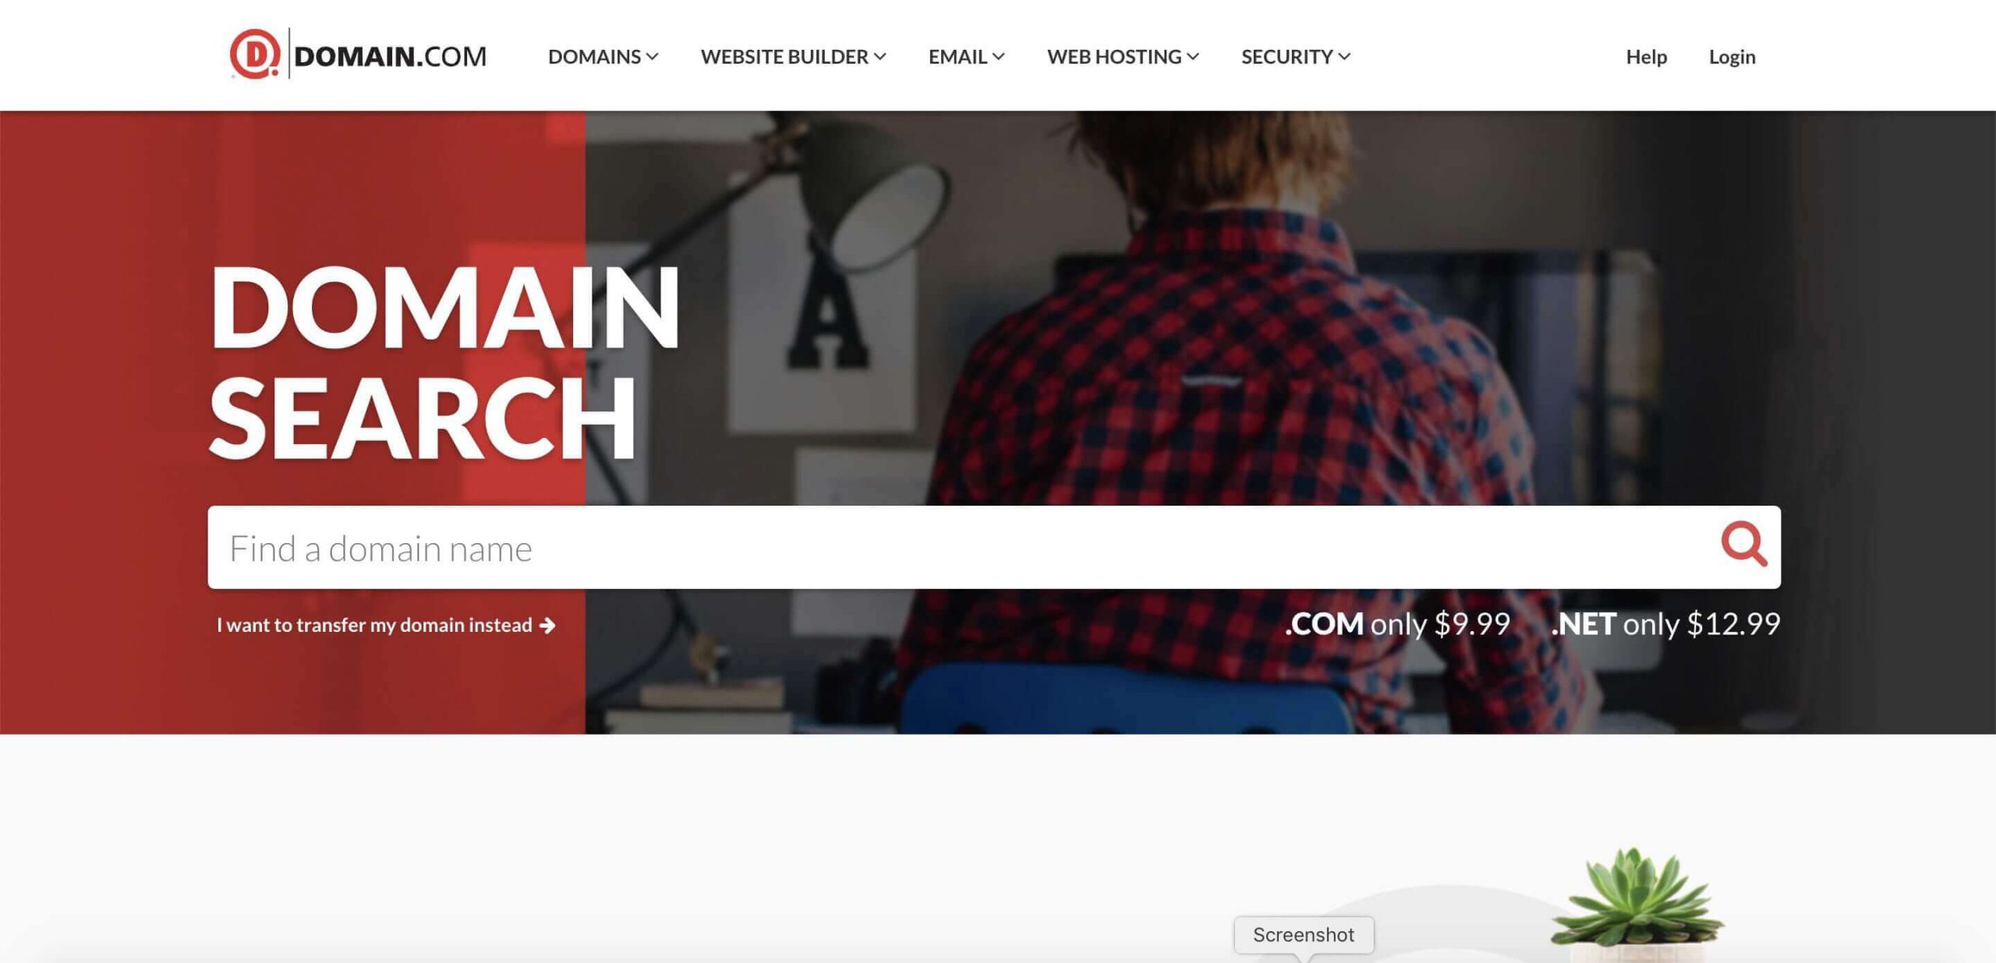
Task: Click the .NET only $12.99 offer
Action: pyautogui.click(x=1665, y=623)
